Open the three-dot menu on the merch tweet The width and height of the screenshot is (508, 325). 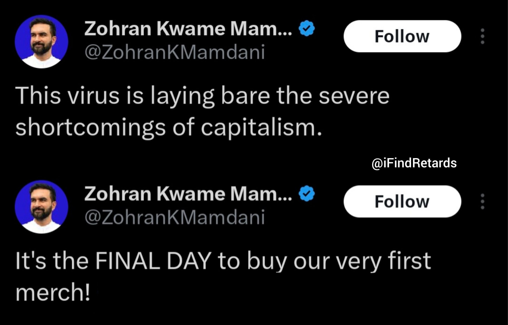point(482,201)
